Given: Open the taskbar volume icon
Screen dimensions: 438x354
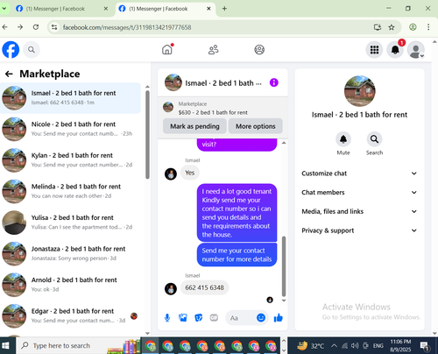Looking at the screenshot, I should point(355,346).
